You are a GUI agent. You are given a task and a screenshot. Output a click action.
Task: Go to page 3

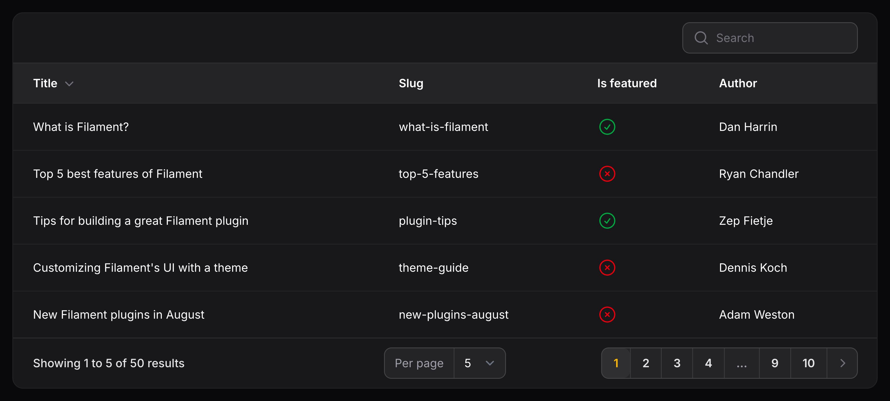677,363
